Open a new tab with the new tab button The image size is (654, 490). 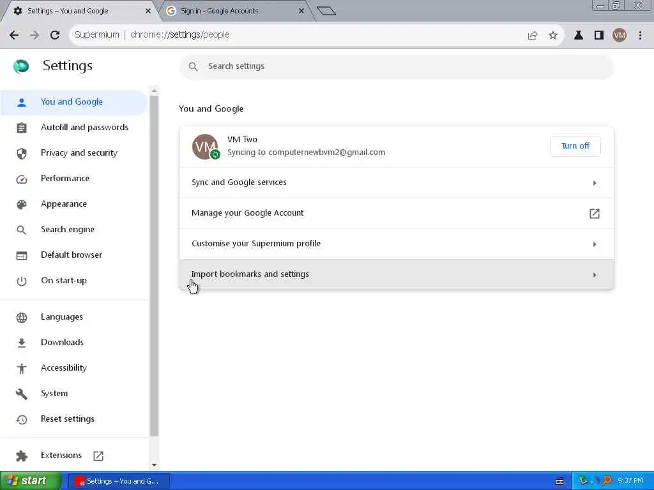click(326, 11)
